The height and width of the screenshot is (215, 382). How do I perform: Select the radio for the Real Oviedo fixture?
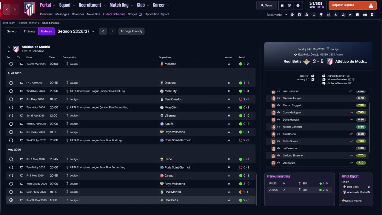click(11, 99)
